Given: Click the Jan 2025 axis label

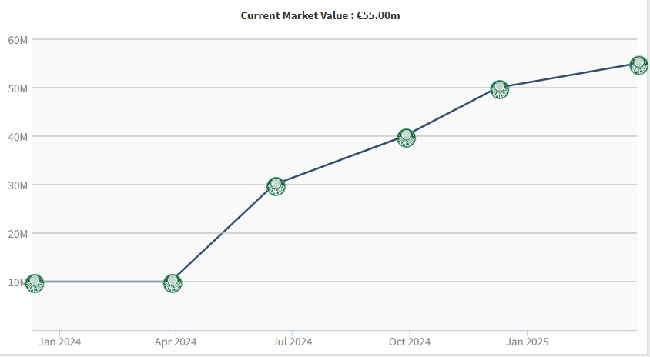Looking at the screenshot, I should point(526,342).
